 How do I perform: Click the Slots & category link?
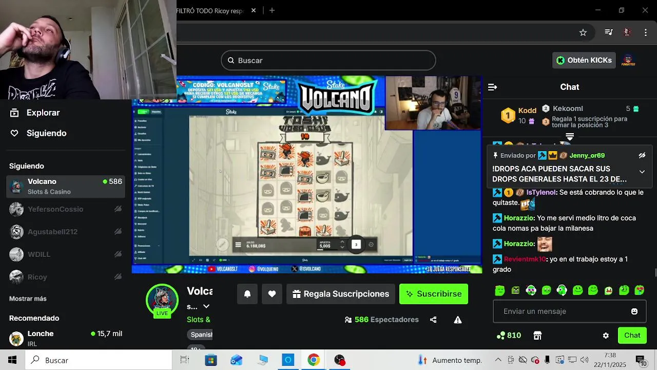point(199,319)
